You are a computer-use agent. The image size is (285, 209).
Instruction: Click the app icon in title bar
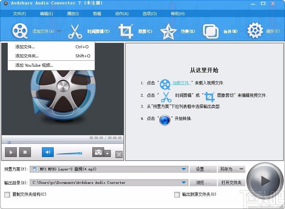(x=6, y=3)
